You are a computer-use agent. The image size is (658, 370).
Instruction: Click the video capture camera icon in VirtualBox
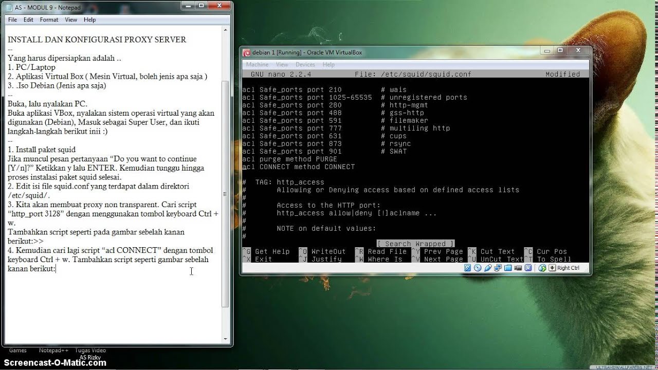(518, 268)
